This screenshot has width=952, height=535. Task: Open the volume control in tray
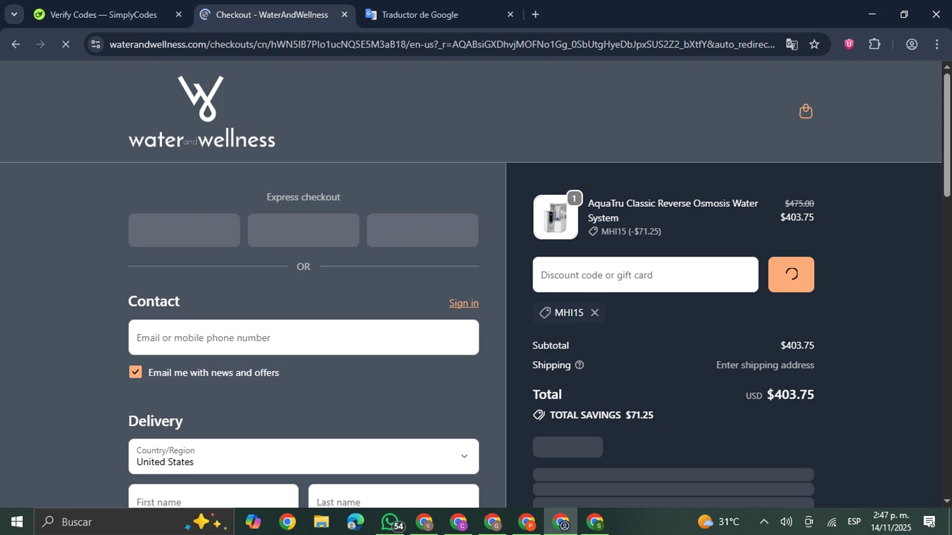[786, 522]
